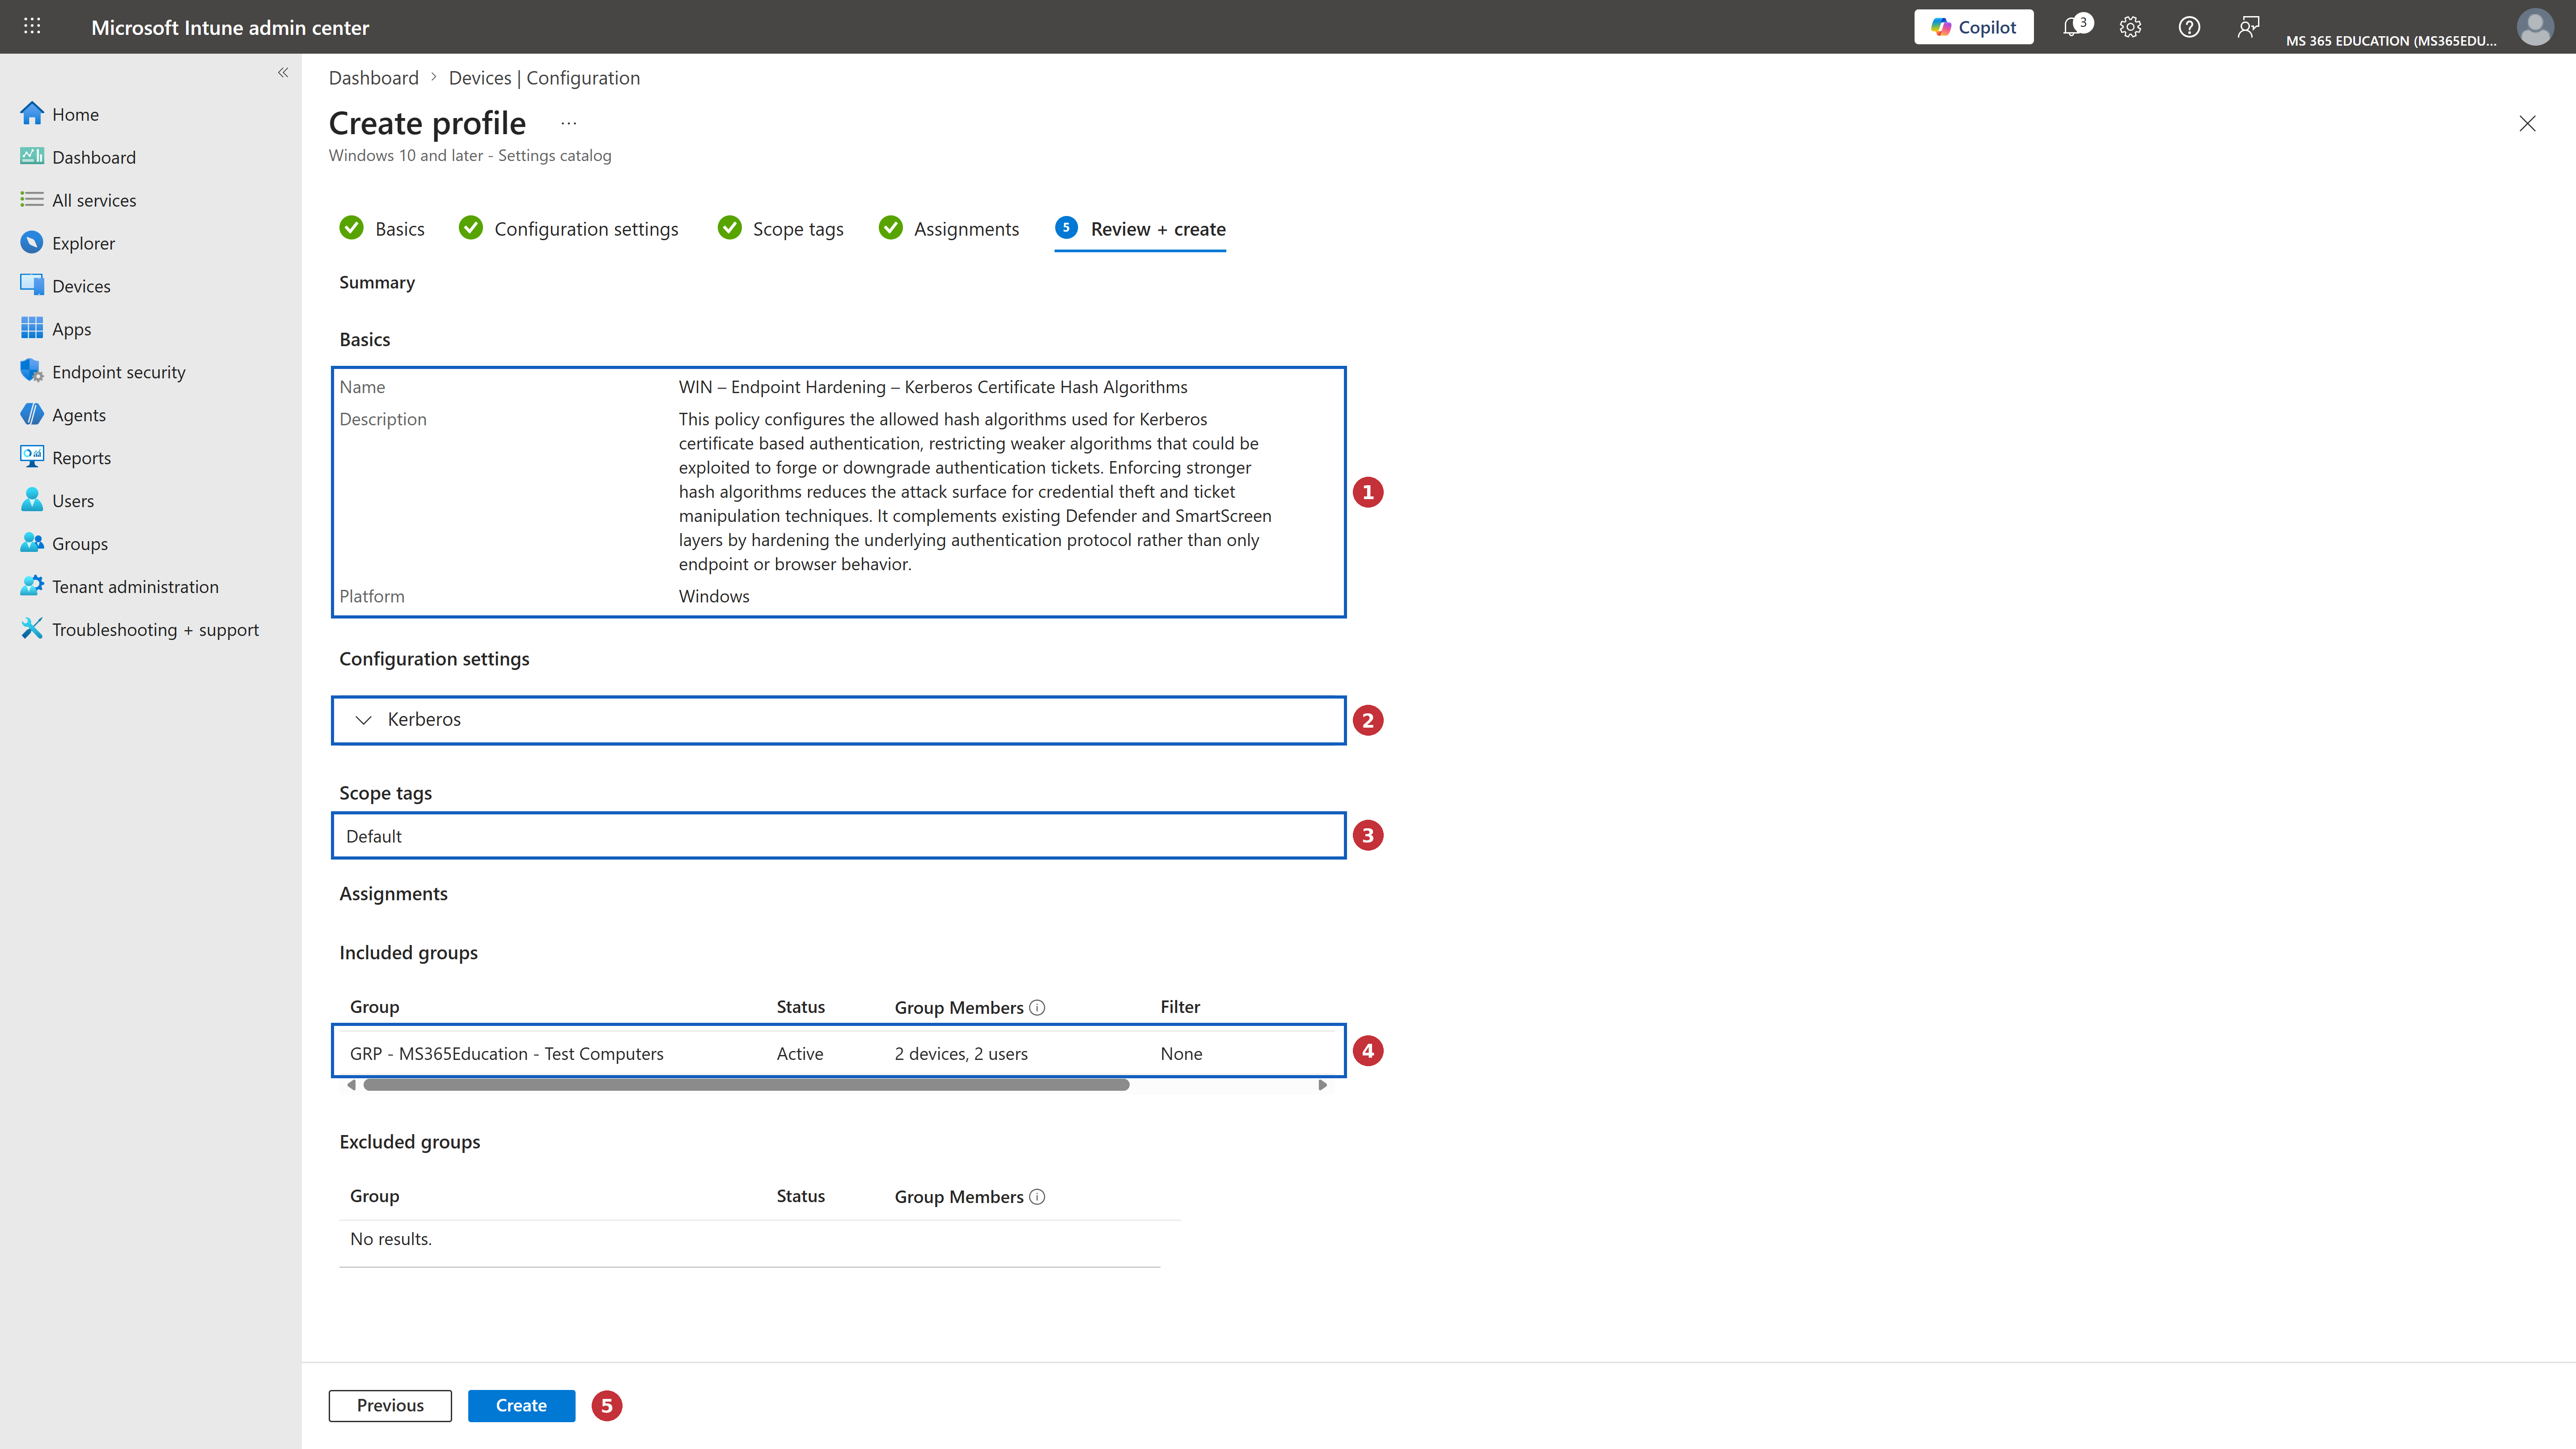2576x1449 pixels.
Task: Click the Active status cell
Action: coord(800,1054)
